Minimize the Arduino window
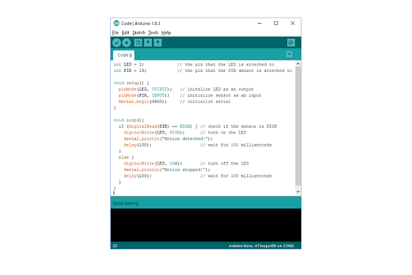 [x=259, y=23]
